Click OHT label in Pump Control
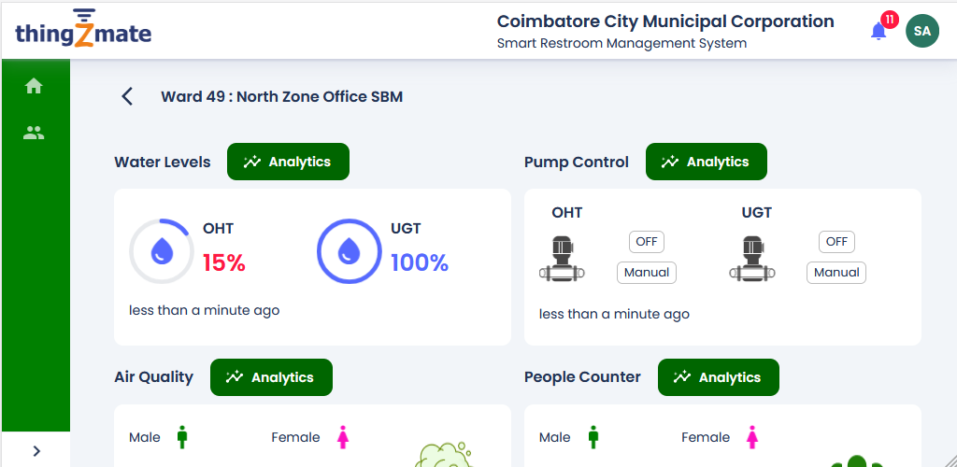 tap(567, 213)
